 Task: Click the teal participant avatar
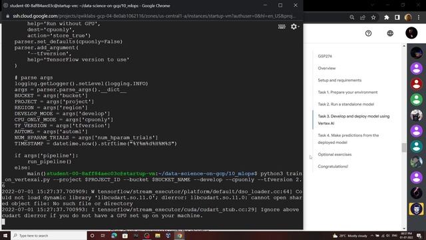[416, 146]
